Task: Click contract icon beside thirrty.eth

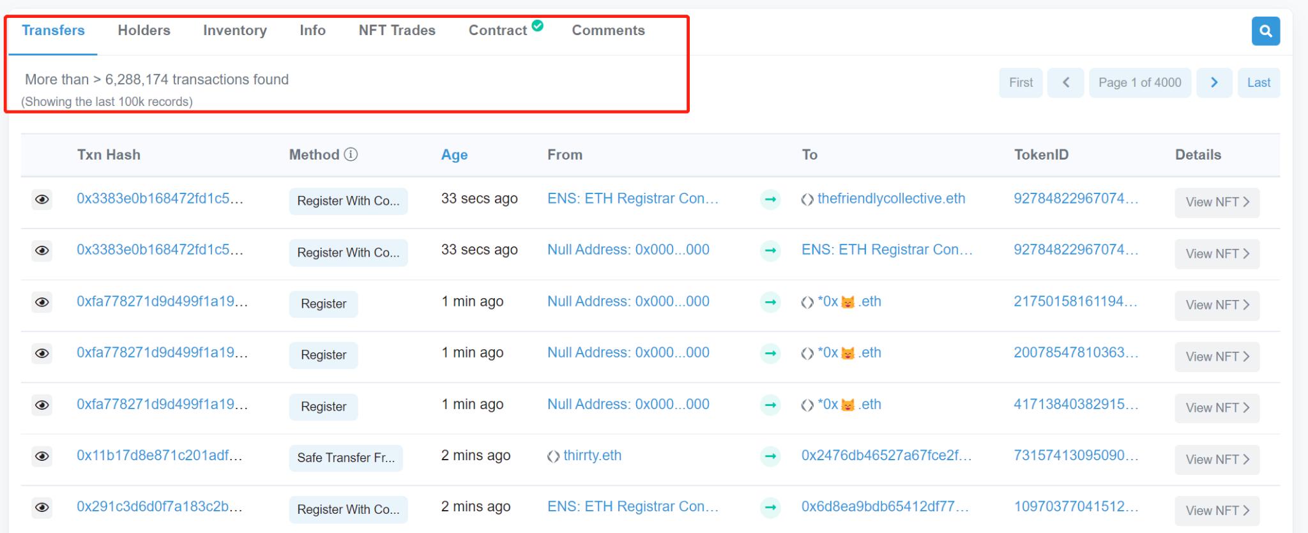Action: click(553, 456)
